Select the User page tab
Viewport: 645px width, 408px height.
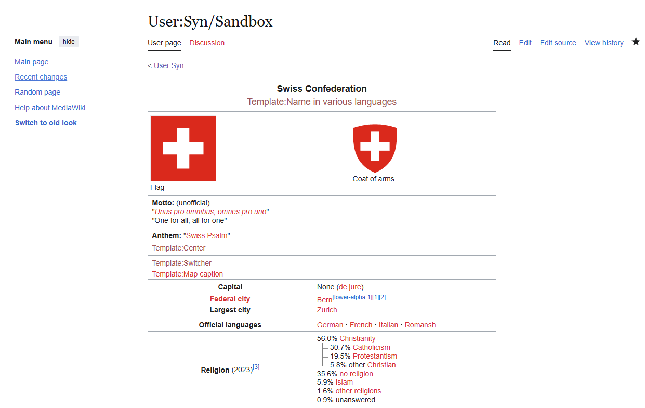[x=164, y=43]
